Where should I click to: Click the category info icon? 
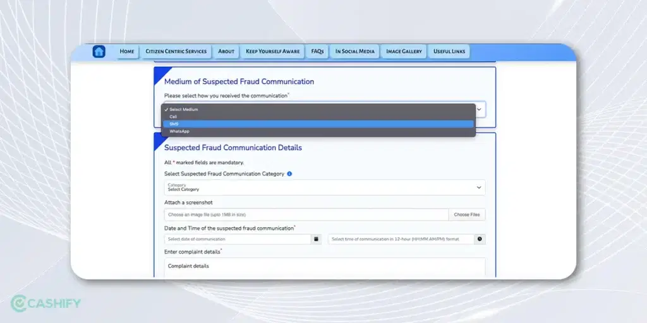289,174
